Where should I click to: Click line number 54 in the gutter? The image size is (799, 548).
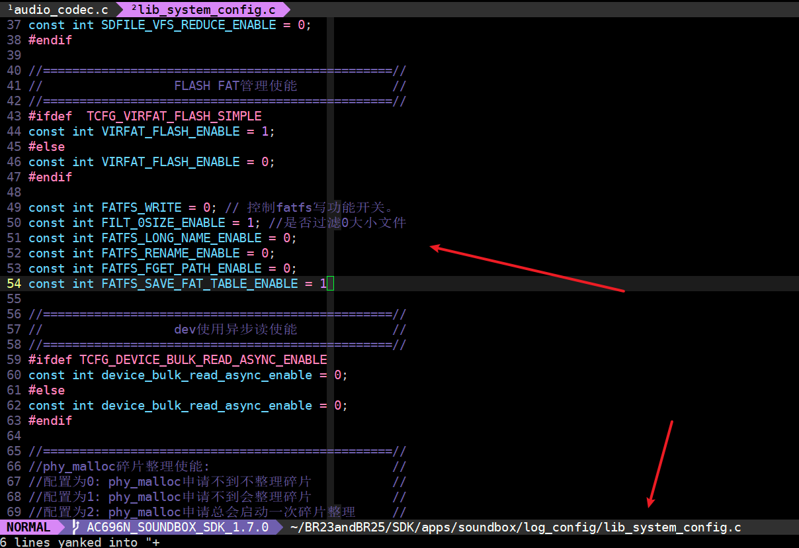coord(14,284)
